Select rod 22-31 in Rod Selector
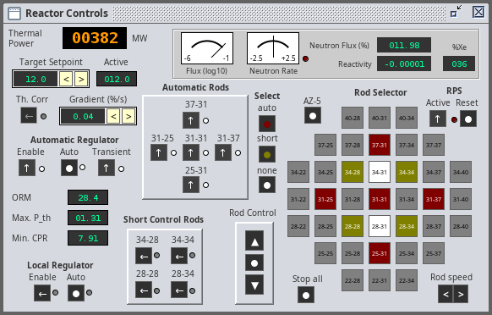 click(x=380, y=280)
